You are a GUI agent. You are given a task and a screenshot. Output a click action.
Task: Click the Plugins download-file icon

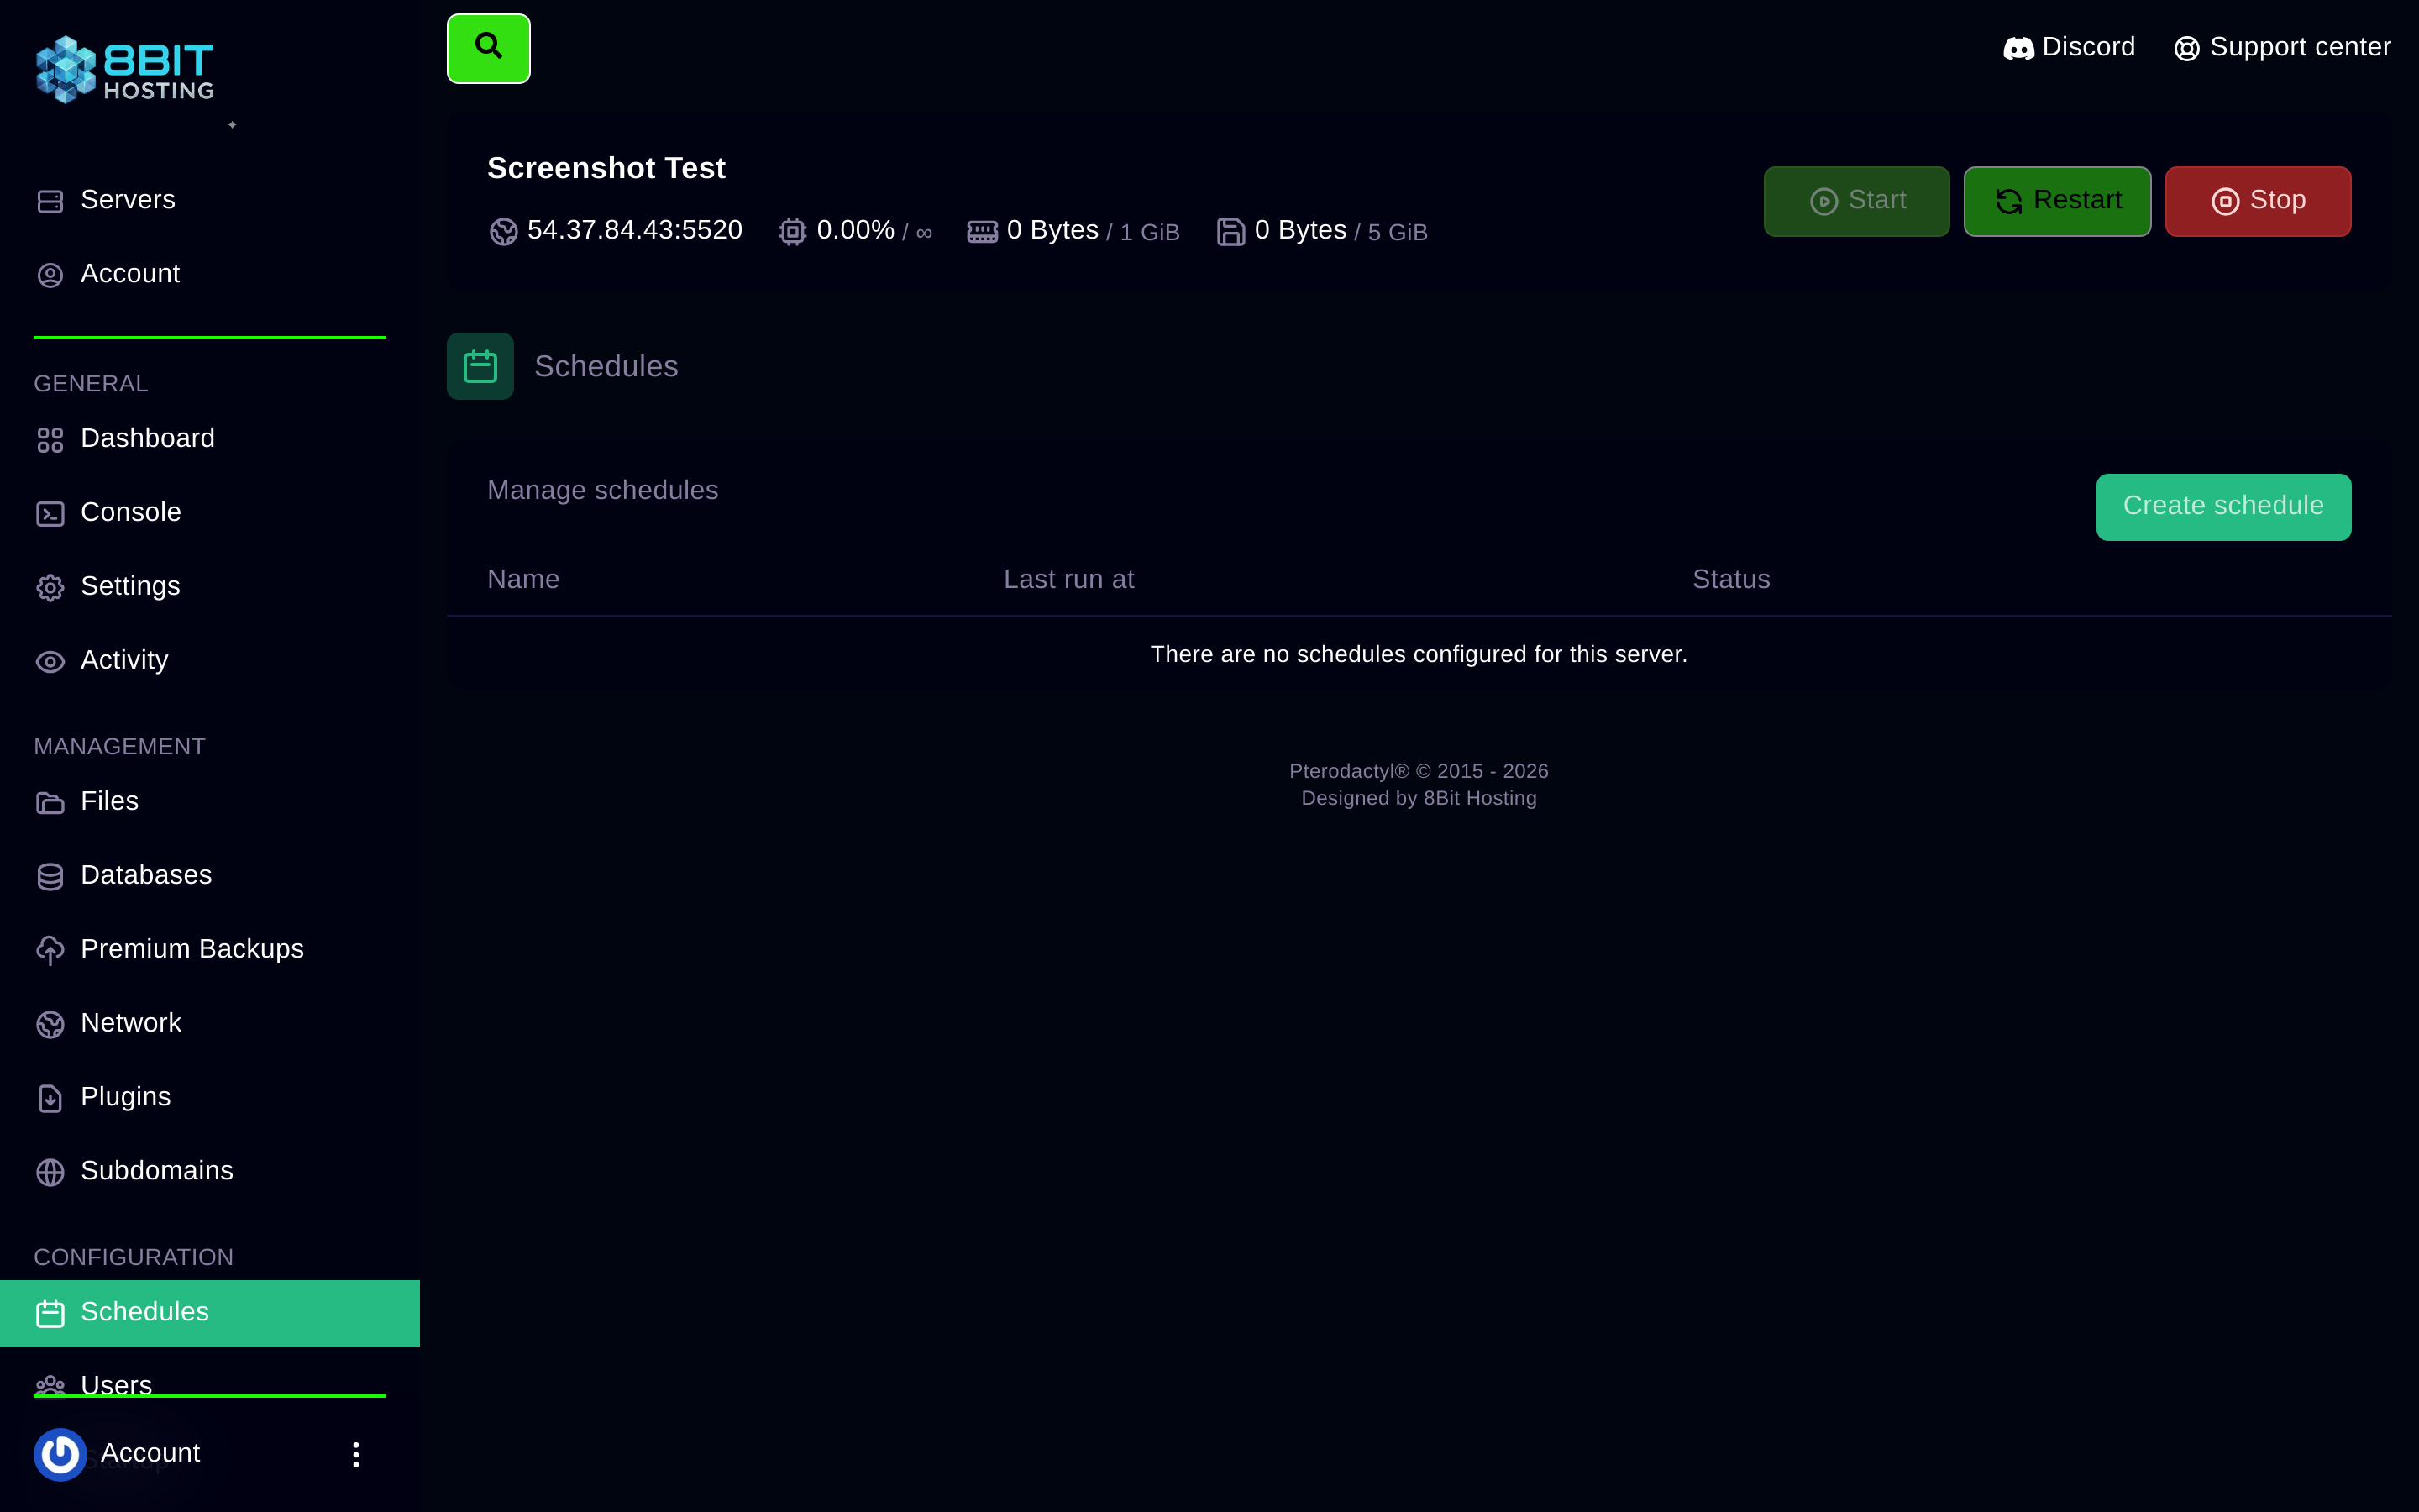coord(50,1098)
